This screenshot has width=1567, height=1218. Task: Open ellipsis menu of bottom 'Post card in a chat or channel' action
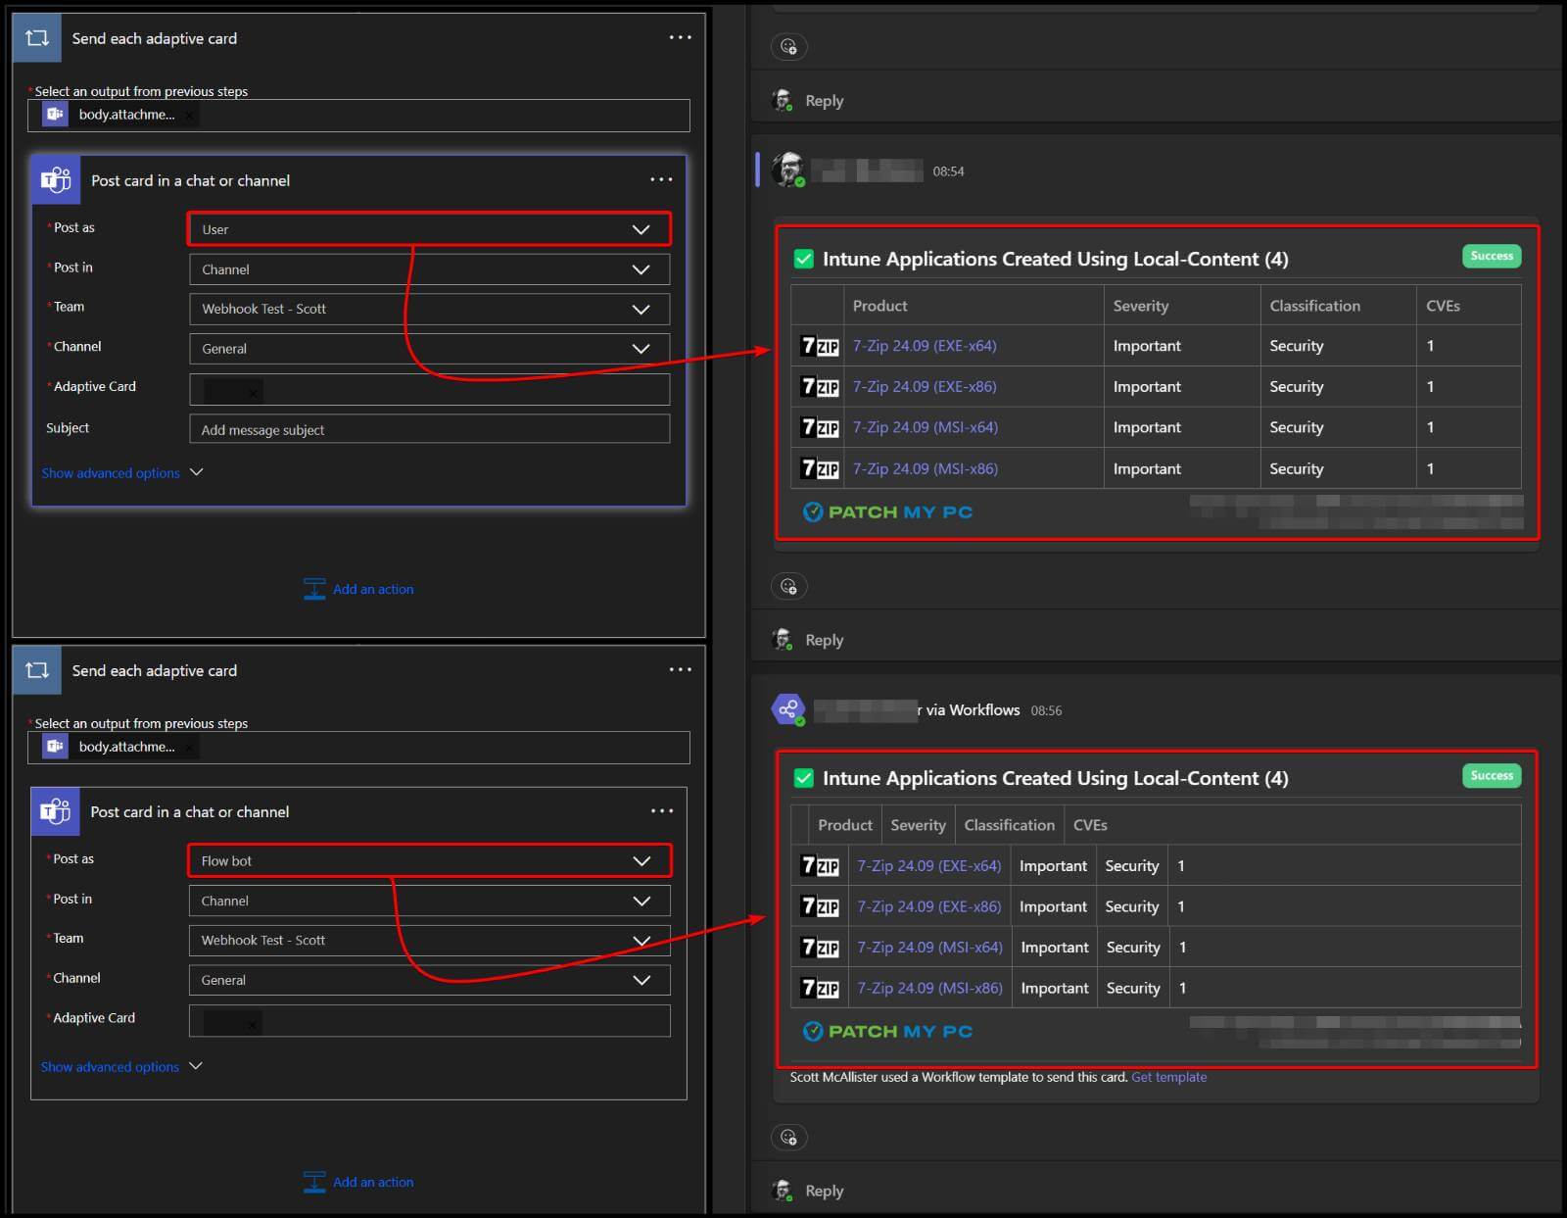point(662,810)
